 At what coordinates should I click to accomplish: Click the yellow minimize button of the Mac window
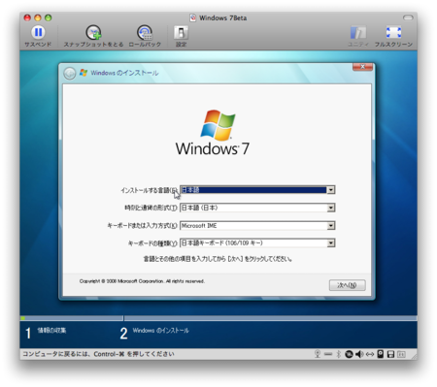[x=38, y=17]
